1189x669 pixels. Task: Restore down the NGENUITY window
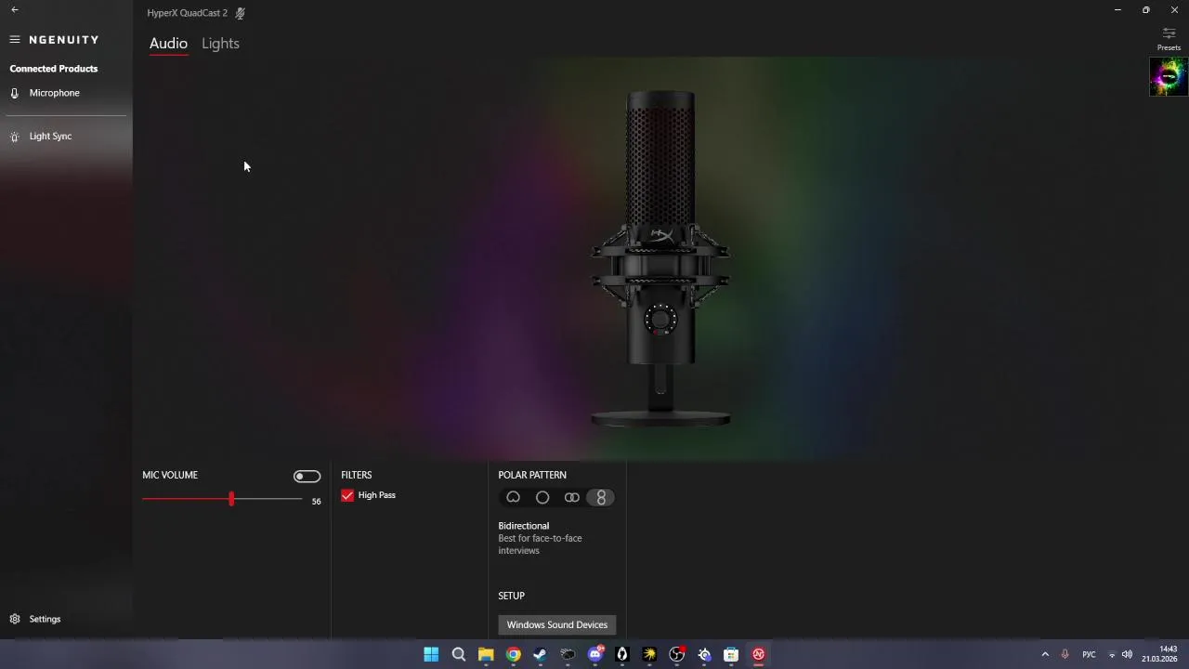(x=1146, y=9)
